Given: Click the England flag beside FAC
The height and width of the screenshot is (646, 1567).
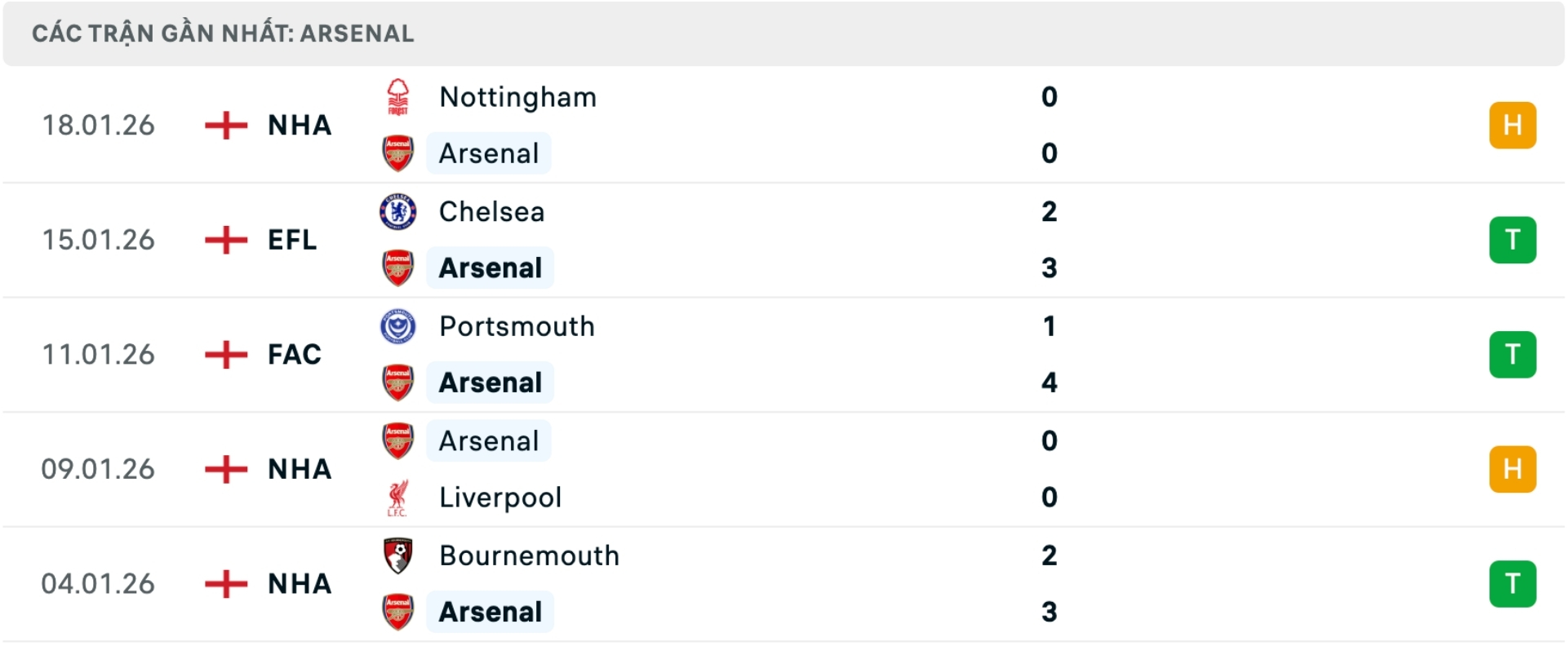Looking at the screenshot, I should (x=224, y=353).
